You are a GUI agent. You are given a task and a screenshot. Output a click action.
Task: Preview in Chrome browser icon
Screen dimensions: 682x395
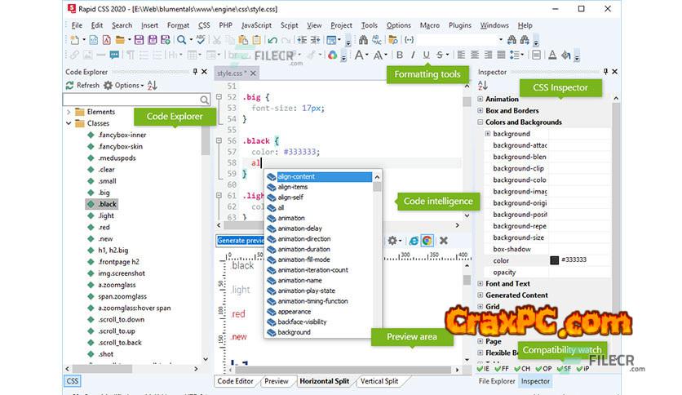[x=427, y=241]
